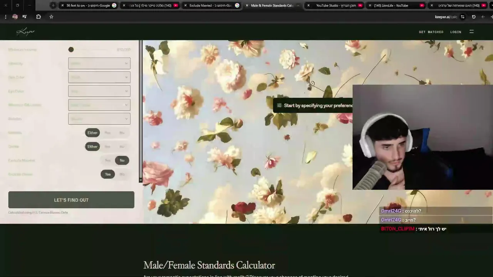The image size is (493, 277).
Task: Bookmark this page with the star icon
Action: (51, 17)
